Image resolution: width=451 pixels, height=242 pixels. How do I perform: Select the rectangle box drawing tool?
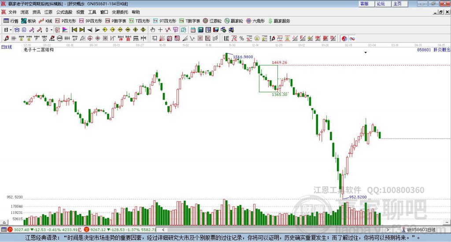155,38
